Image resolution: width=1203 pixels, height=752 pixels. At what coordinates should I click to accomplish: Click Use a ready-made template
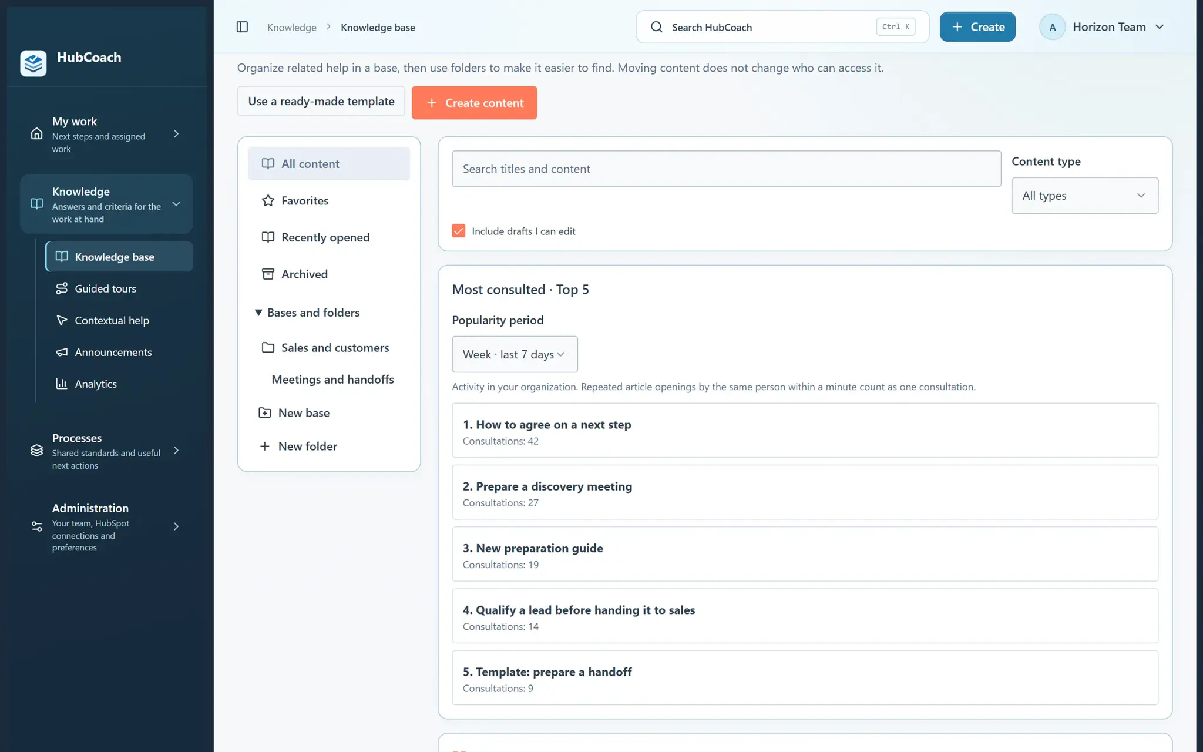[x=321, y=101]
